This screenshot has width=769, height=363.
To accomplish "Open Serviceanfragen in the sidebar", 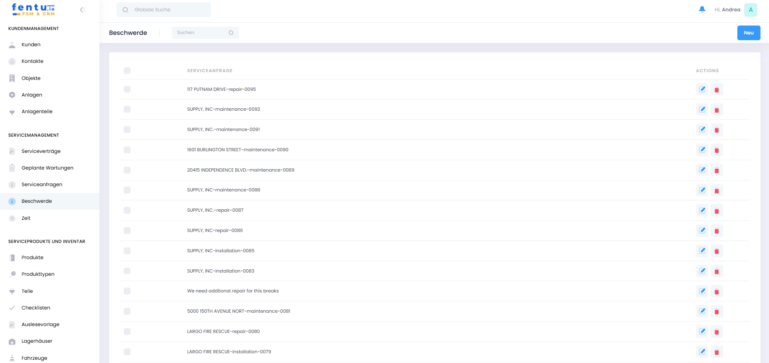I will click(x=42, y=185).
